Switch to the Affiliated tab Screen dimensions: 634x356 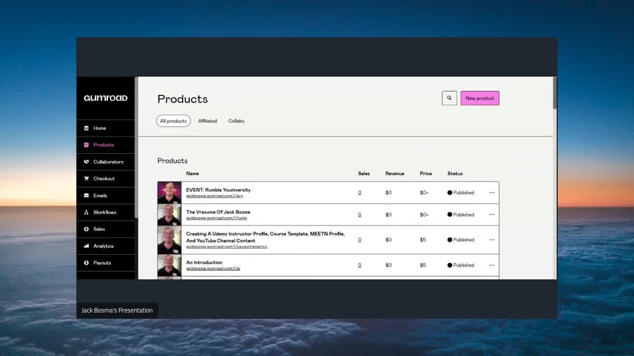pyautogui.click(x=208, y=121)
